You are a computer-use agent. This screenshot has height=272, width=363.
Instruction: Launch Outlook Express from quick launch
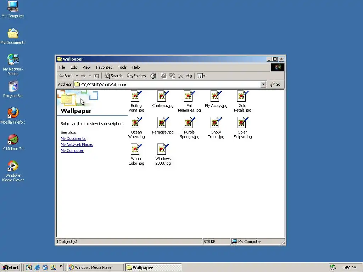pyautogui.click(x=45, y=268)
